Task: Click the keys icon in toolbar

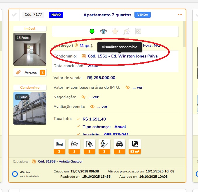Action: coord(127,31)
